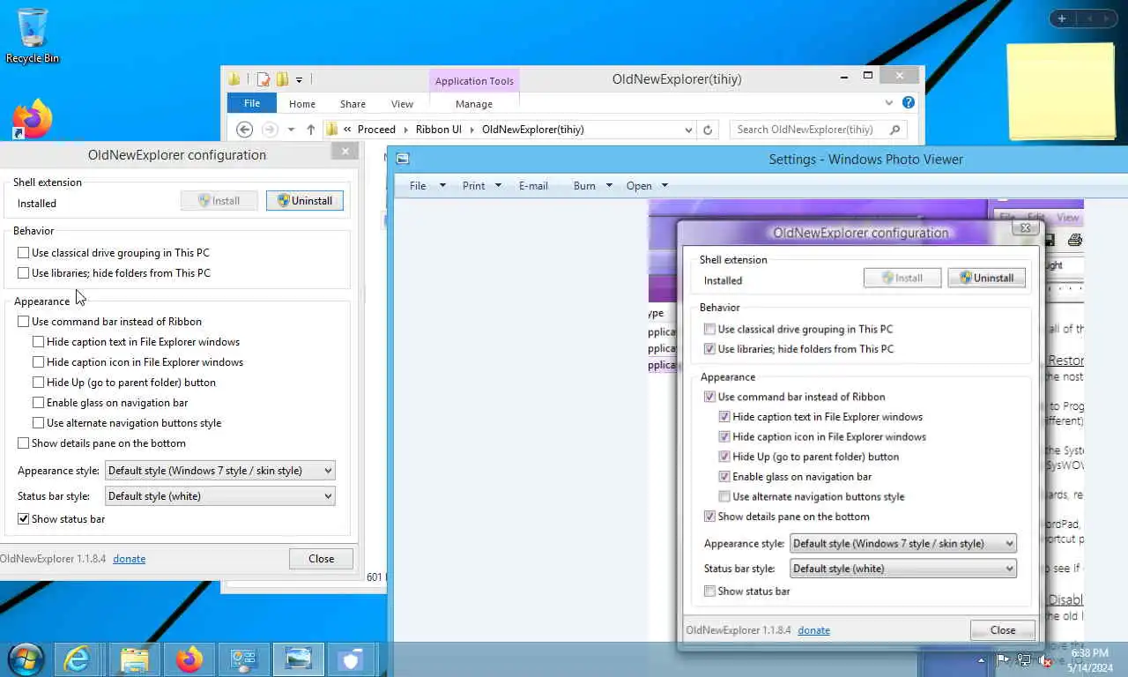Click Explorer's Forward arrow button
This screenshot has width=1128, height=677.
click(x=270, y=130)
